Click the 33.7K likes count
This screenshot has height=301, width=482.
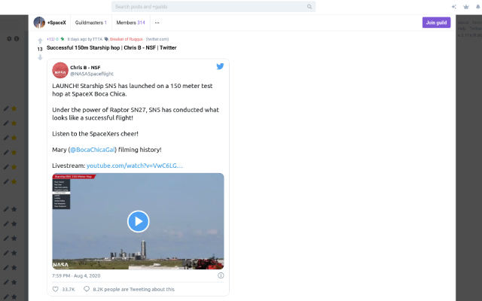pyautogui.click(x=69, y=289)
